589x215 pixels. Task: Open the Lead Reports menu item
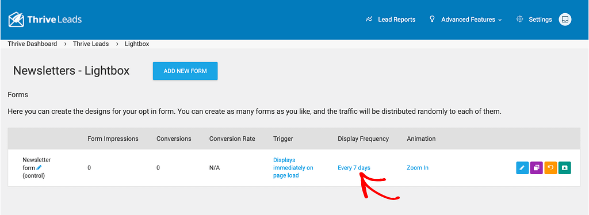tap(397, 20)
